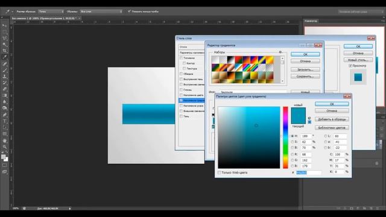Select the Dodge tool
The width and height of the screenshot is (386, 217).
pyautogui.click(x=4, y=108)
